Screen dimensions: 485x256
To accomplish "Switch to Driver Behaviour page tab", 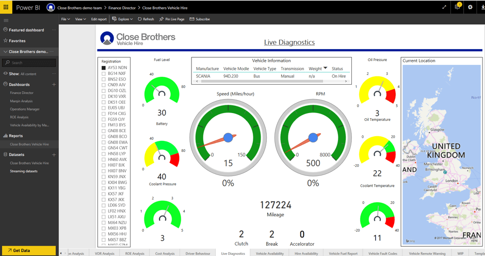I will coord(198,253).
